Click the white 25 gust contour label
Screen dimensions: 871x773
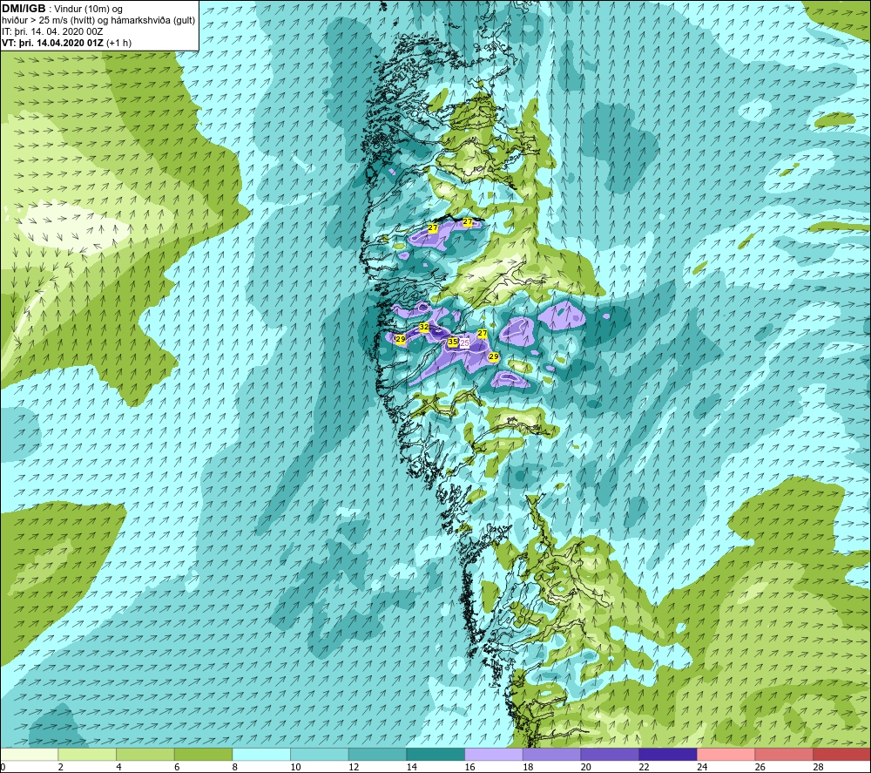coord(464,343)
